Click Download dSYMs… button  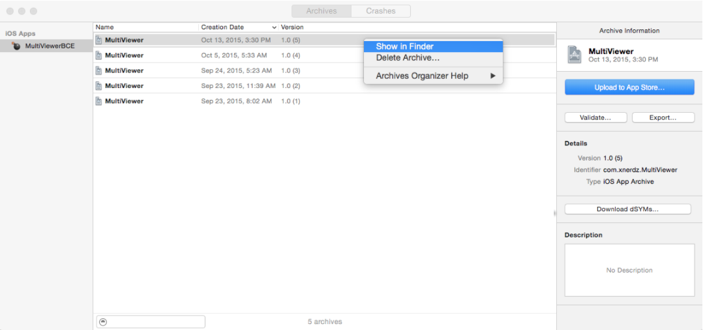click(x=627, y=209)
